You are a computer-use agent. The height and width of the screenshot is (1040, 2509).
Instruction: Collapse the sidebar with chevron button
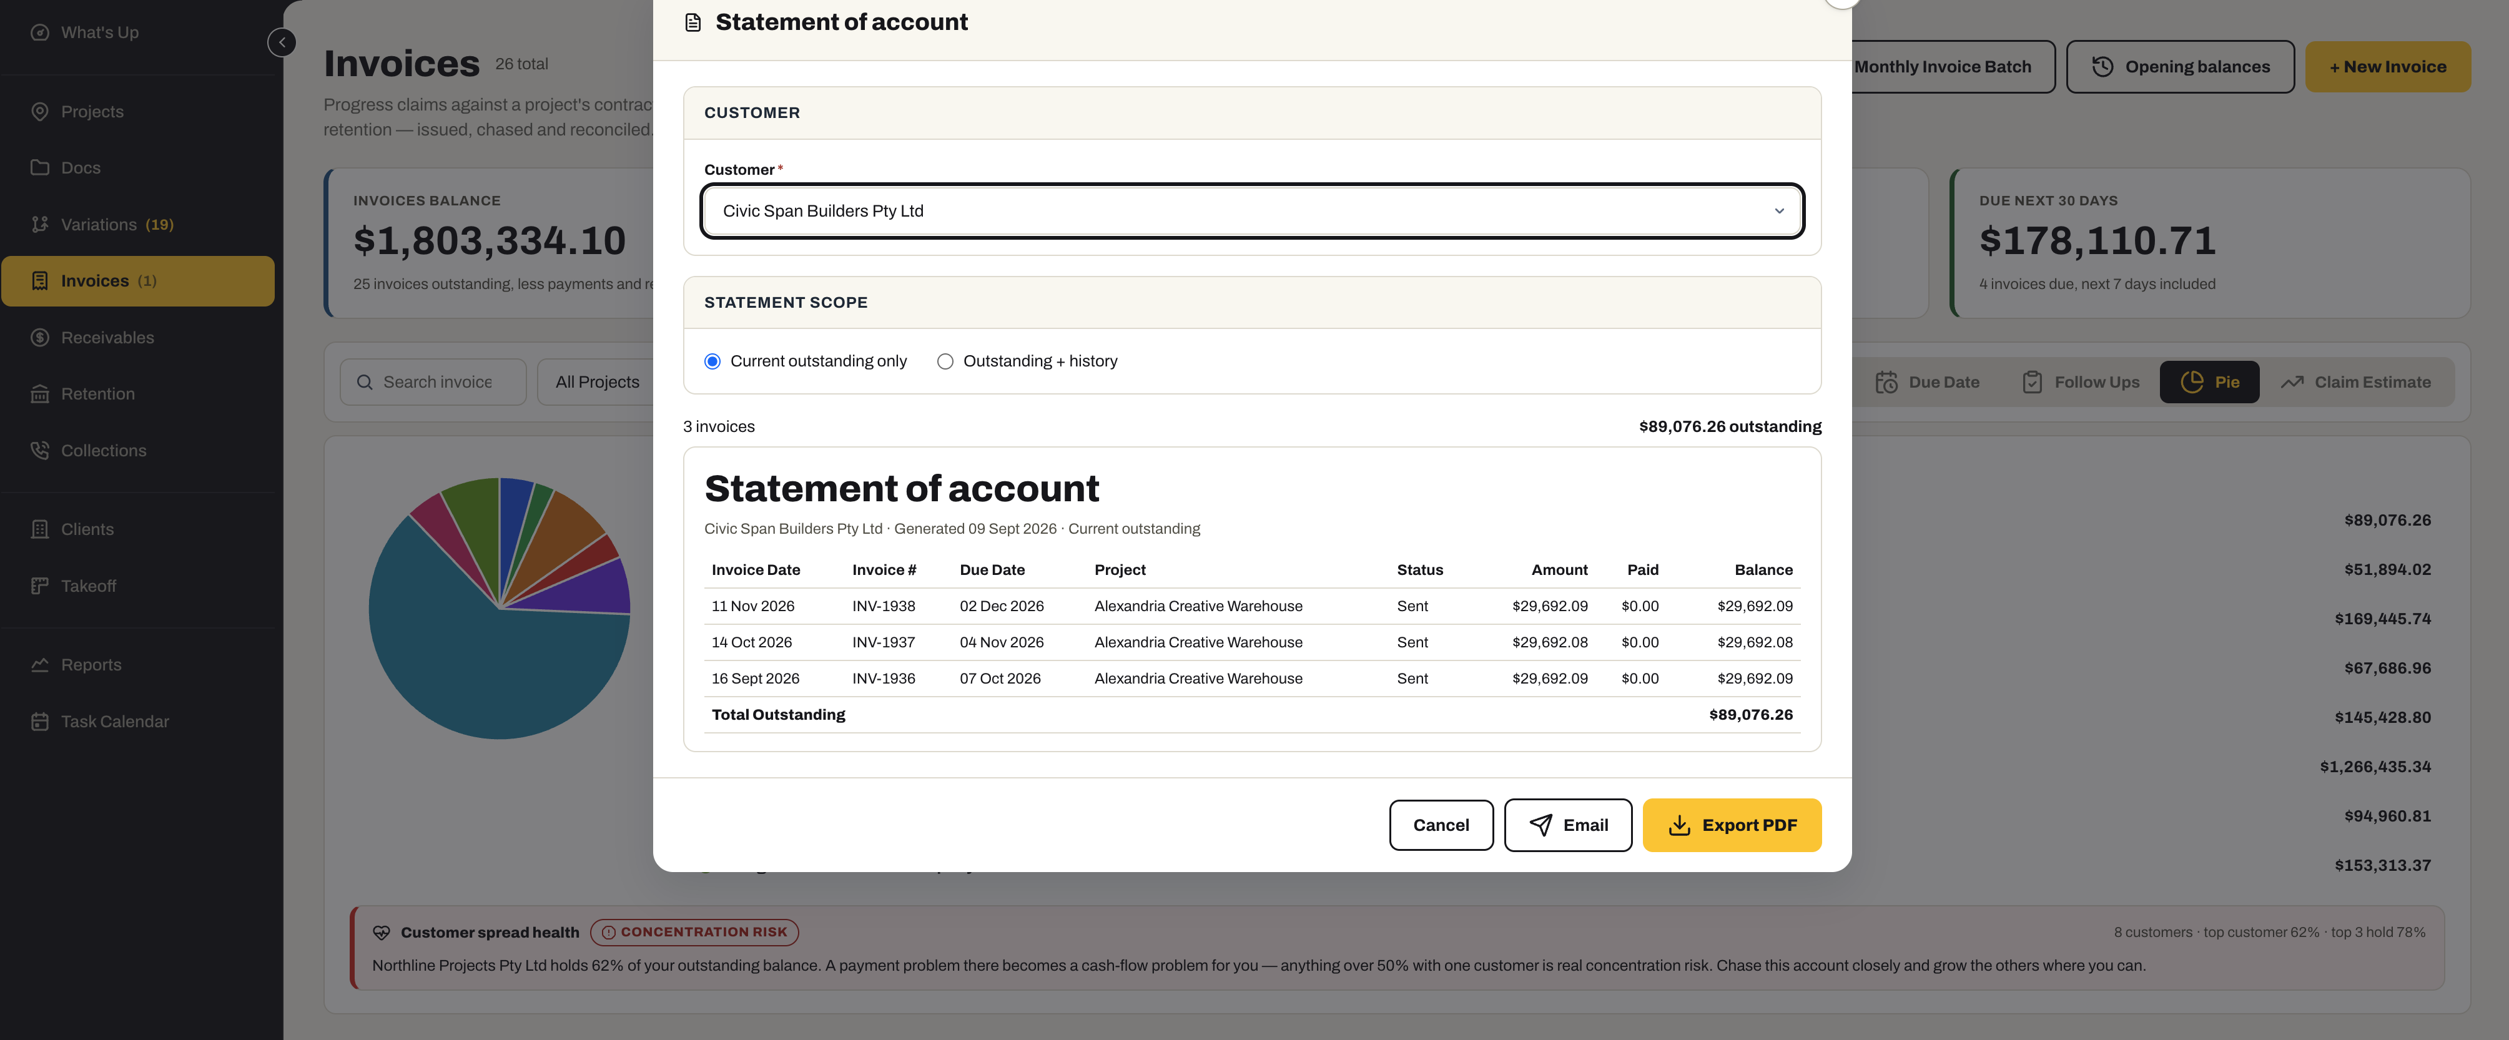coord(282,42)
